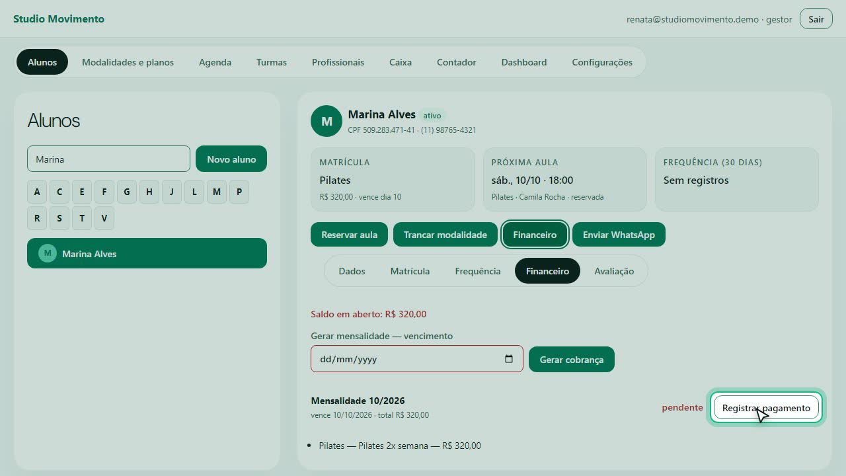Image resolution: width=846 pixels, height=476 pixels.
Task: Click the Matrícula Pilates summary card
Action: coord(393,179)
